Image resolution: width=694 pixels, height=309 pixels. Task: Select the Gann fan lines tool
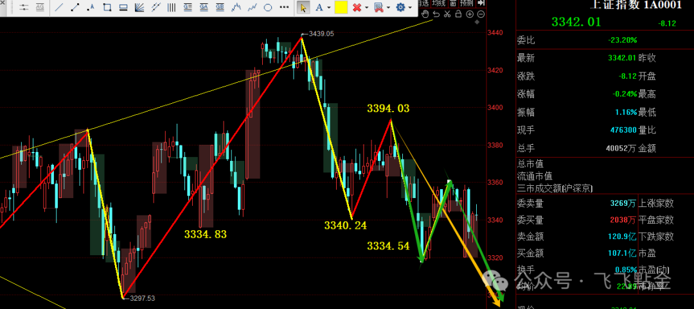[139, 7]
